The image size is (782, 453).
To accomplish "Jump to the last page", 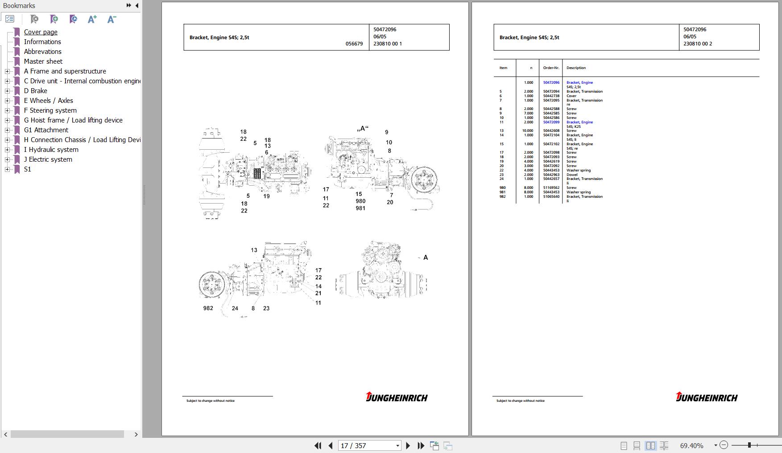I will [x=421, y=445].
